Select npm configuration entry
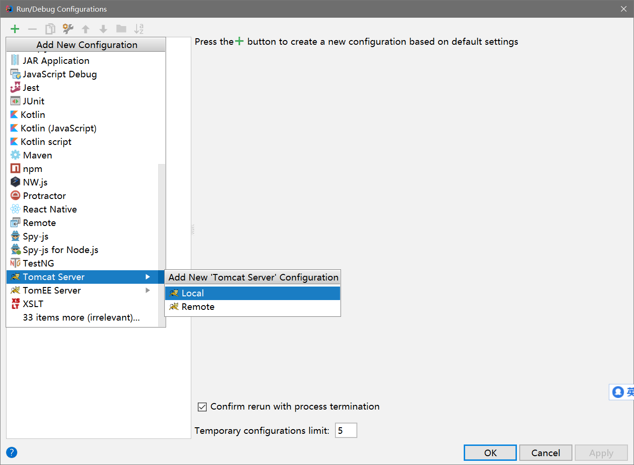Image resolution: width=634 pixels, height=465 pixels. (x=83, y=169)
